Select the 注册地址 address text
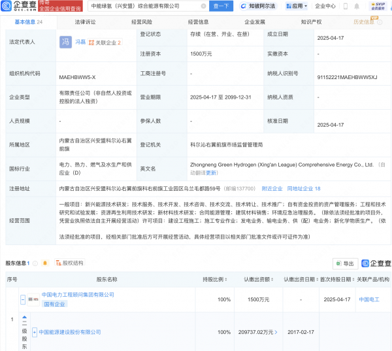 (x=140, y=189)
